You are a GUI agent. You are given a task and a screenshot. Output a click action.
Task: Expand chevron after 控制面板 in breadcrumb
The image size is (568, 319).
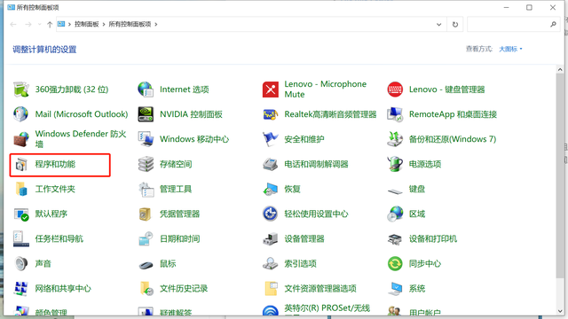(x=104, y=24)
